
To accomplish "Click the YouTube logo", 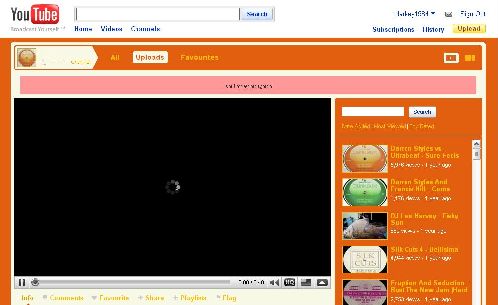I will point(35,15).
